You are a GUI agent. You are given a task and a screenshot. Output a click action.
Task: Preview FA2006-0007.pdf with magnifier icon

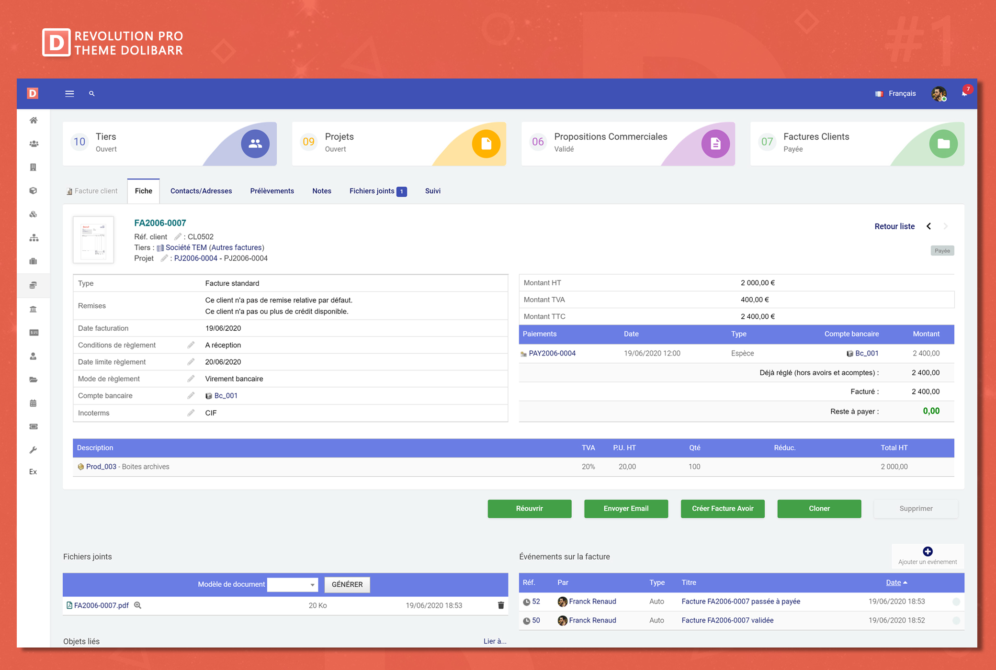coord(138,605)
